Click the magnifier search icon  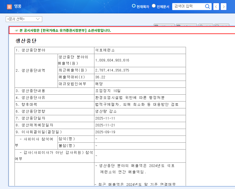207,7
